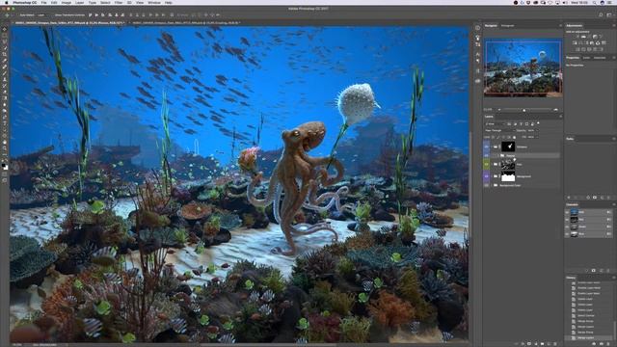This screenshot has height=347, width=617.
Task: Open the Channels panel menu
Action: [613, 204]
